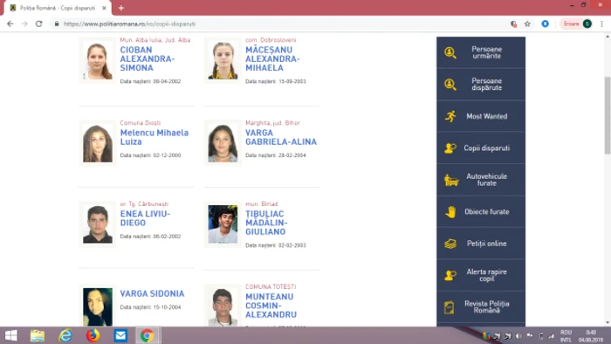The height and width of the screenshot is (344, 611).
Task: Open the Chrome three-dot menu
Action: [601, 24]
